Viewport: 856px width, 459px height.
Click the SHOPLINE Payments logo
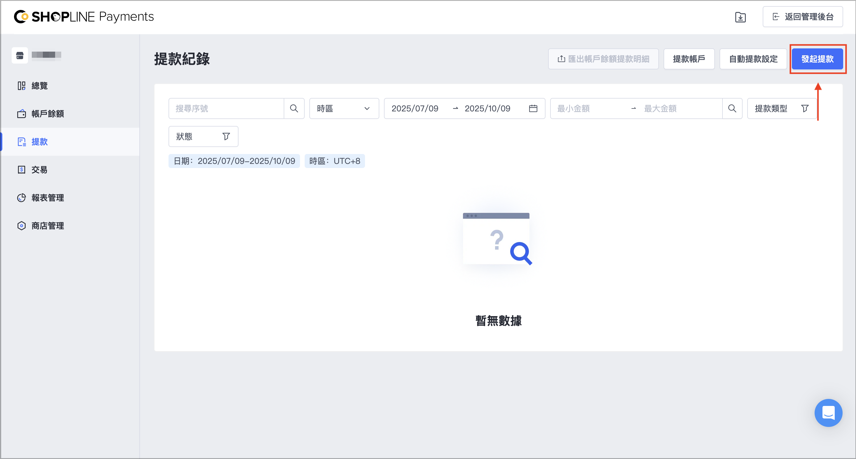coord(84,17)
